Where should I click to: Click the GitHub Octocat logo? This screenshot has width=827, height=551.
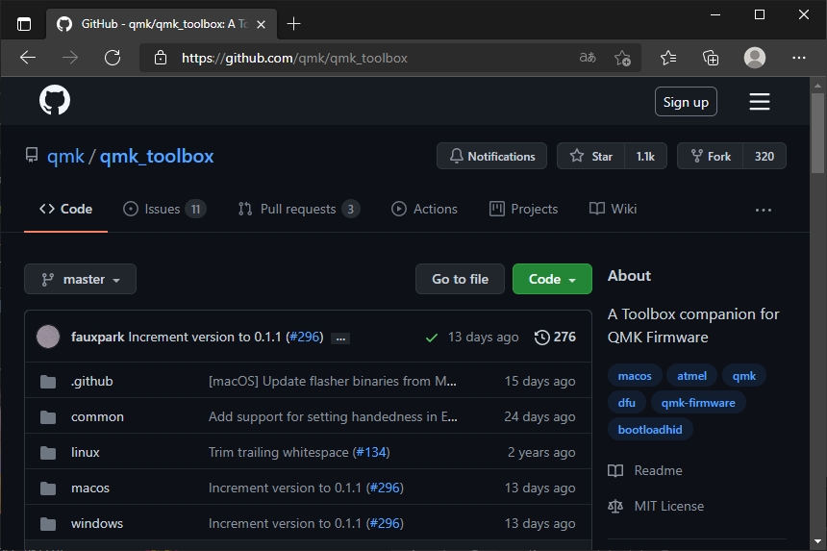[54, 100]
